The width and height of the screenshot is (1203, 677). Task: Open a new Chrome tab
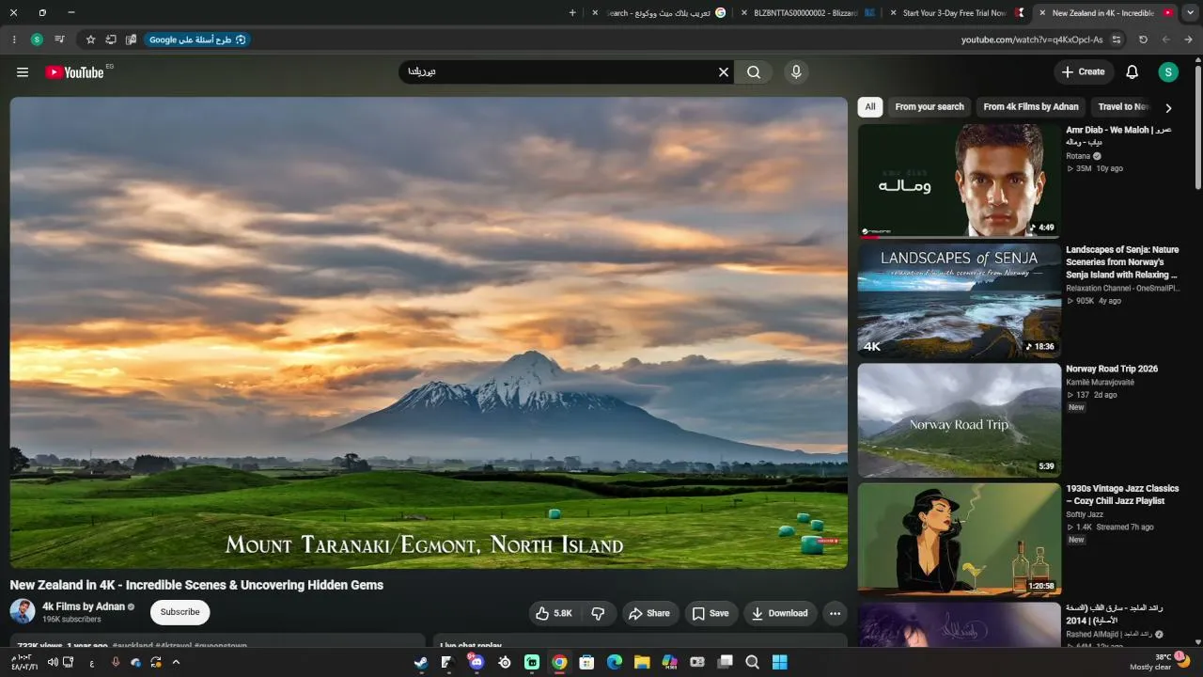[572, 13]
